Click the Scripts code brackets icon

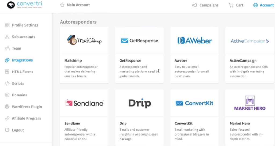(7, 84)
